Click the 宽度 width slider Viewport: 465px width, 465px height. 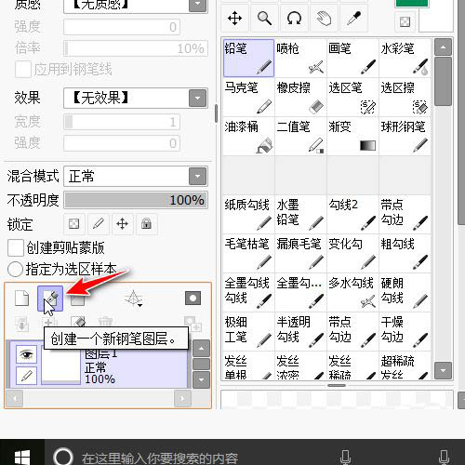point(122,122)
